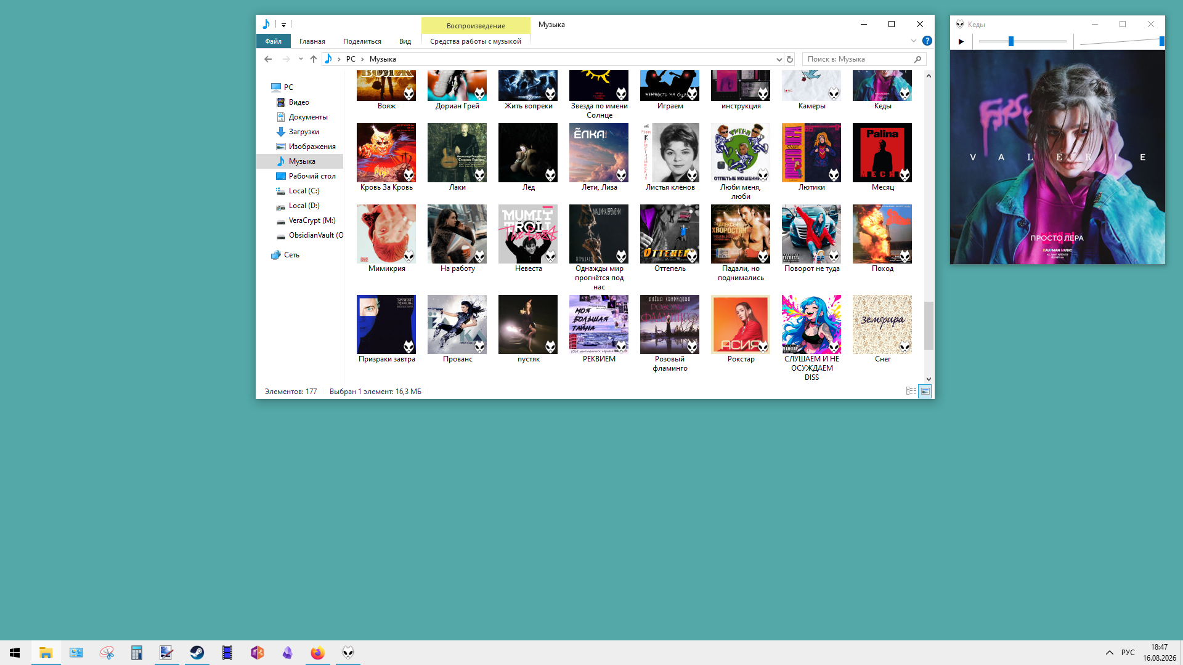
Task: Click the VALERIE album cover in the player
Action: click(x=1057, y=157)
